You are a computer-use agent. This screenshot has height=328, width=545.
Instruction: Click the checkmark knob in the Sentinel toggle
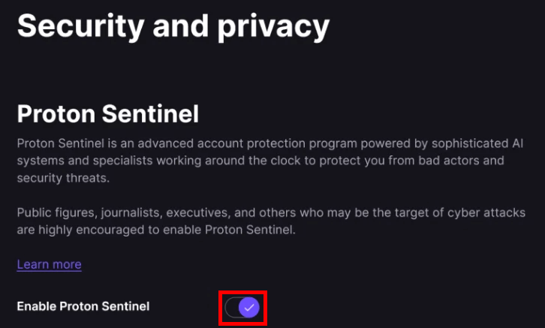249,307
